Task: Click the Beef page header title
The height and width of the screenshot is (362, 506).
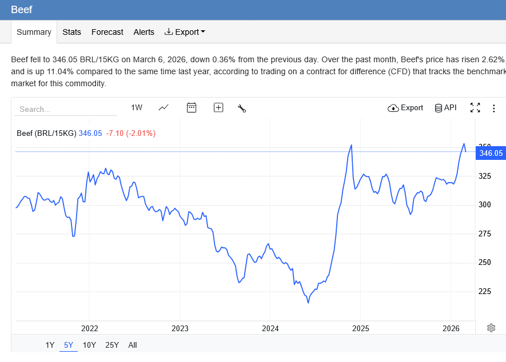Action: click(x=21, y=9)
